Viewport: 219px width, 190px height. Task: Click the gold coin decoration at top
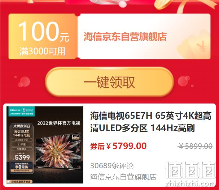pyautogui.click(x=163, y=4)
